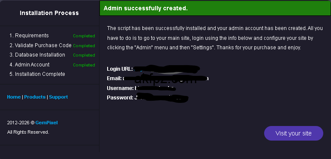Click the Visit your site button
The height and width of the screenshot is (159, 331).
(293, 133)
